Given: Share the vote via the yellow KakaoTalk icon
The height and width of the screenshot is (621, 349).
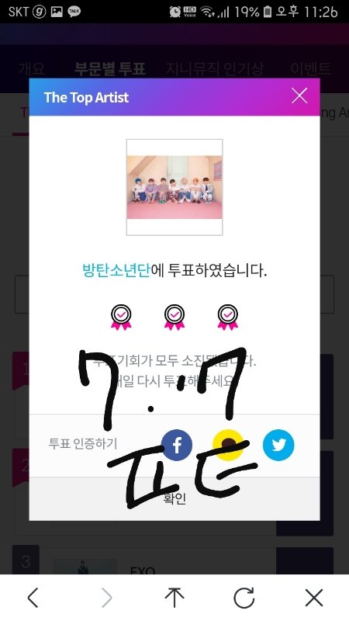Looking at the screenshot, I should 228,445.
